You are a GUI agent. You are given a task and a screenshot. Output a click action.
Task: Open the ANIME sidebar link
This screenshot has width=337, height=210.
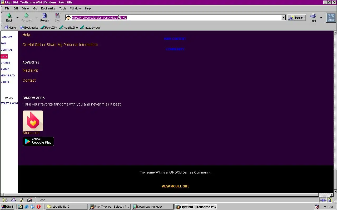[x=5, y=69]
